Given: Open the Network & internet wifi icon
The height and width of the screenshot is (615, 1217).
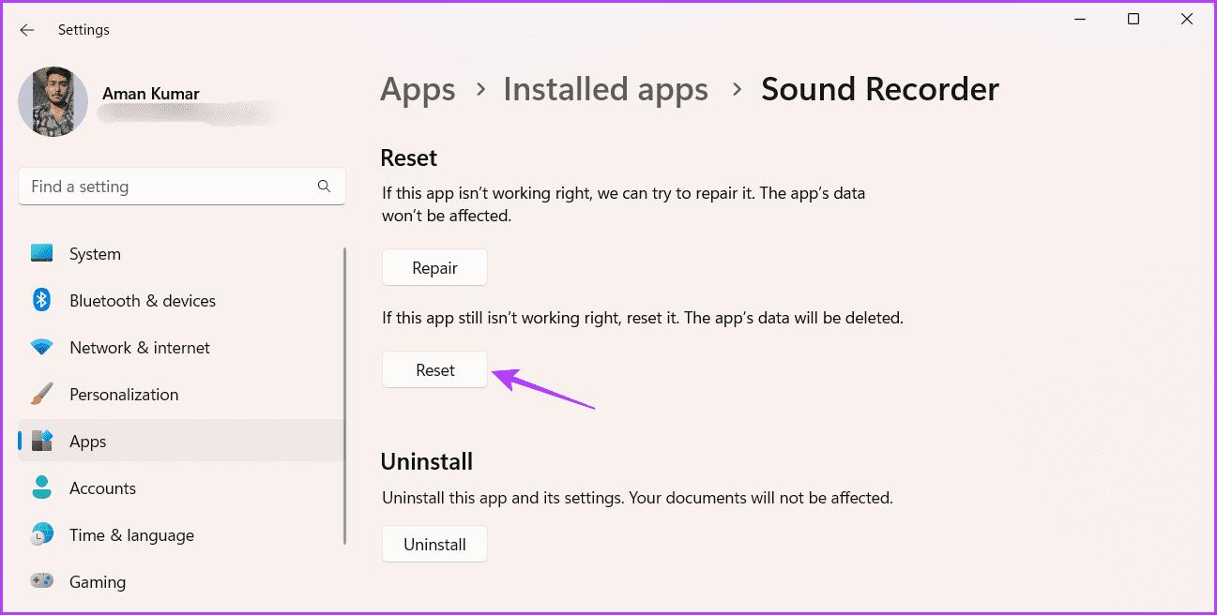Looking at the screenshot, I should (41, 347).
